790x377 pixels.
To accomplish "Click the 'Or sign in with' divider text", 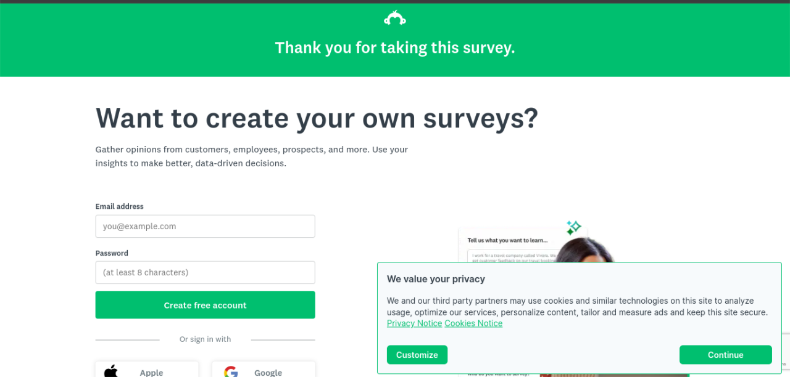I will 205,339.
